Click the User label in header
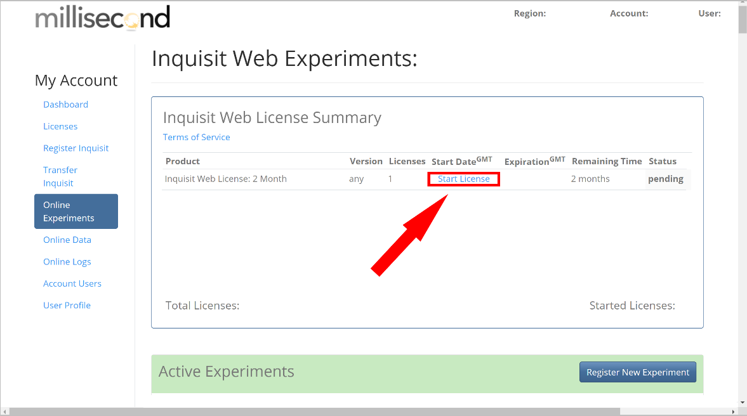Viewport: 747px width, 416px height. click(x=710, y=13)
